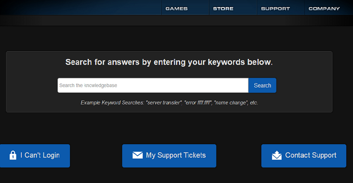Click the padlock icon on I Can't Login
Screen dimensions: 353x183
(x=13, y=155)
